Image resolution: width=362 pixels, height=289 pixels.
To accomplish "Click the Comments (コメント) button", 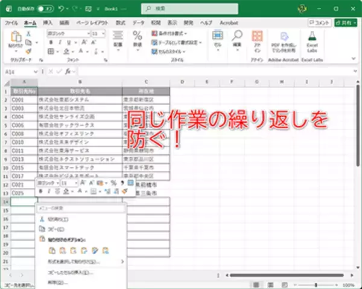I will click(x=320, y=23).
